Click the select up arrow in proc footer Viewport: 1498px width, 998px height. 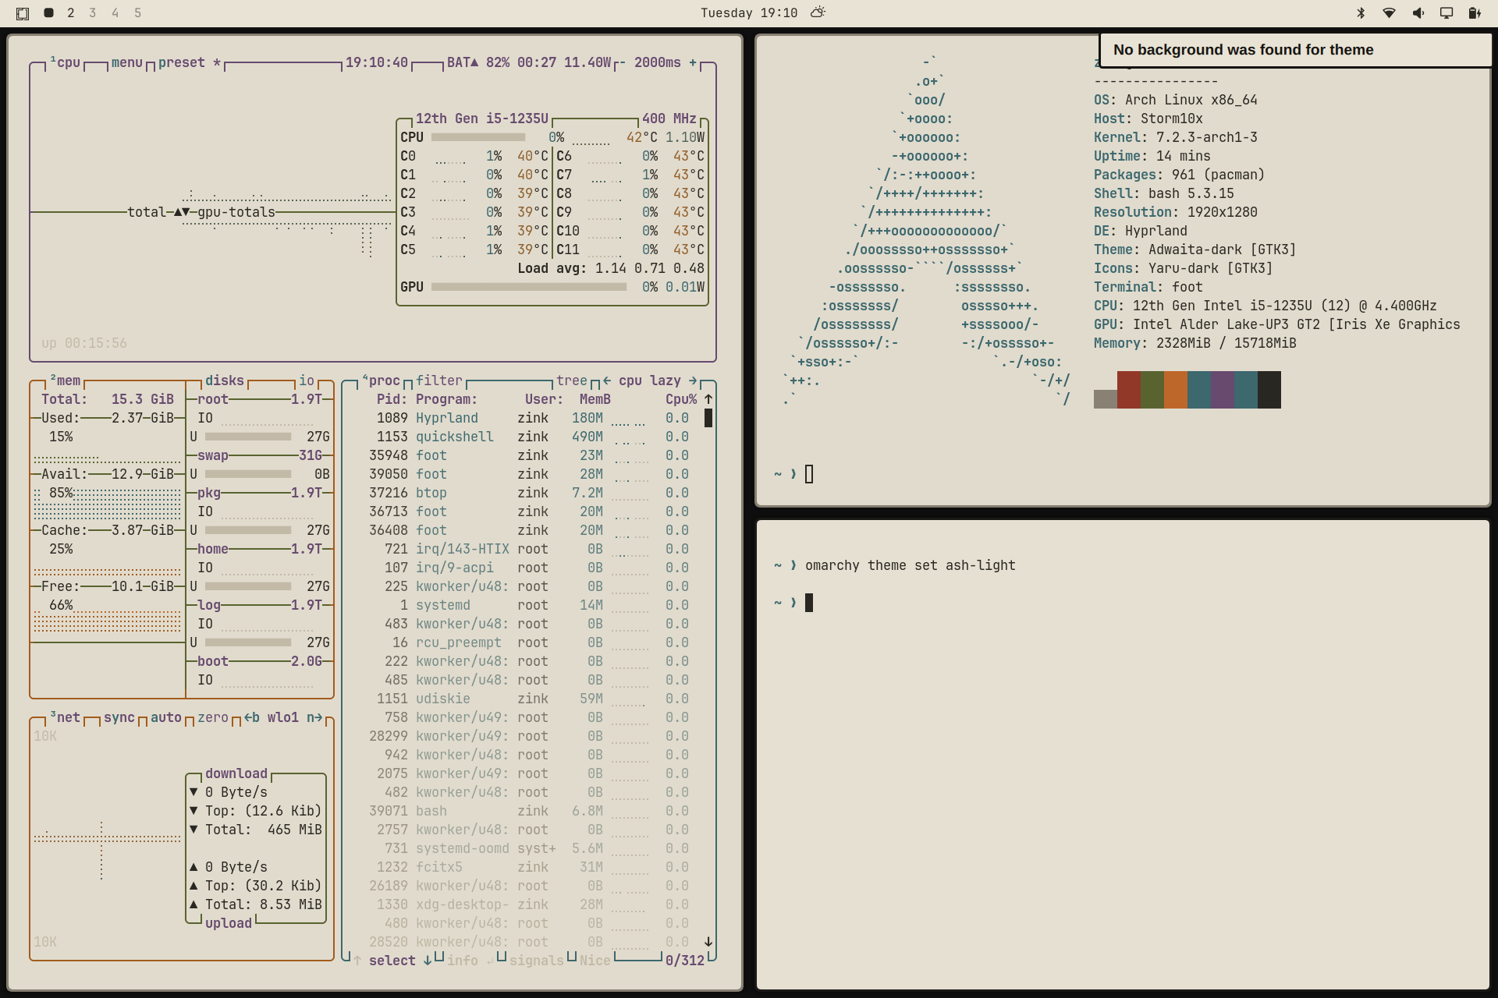(x=357, y=961)
